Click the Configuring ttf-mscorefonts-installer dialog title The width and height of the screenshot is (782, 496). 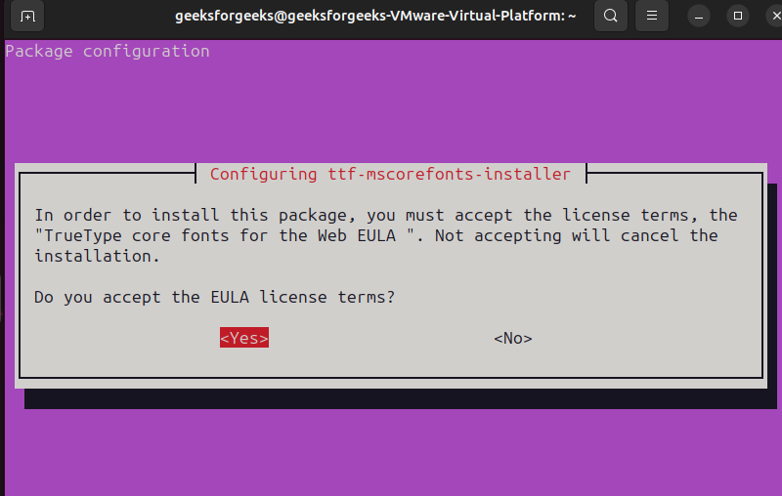[389, 174]
